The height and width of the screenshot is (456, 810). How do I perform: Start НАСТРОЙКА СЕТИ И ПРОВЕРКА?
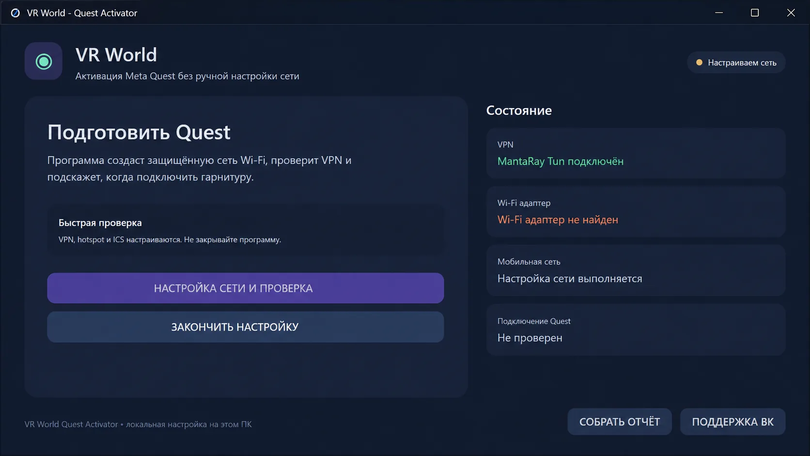point(246,288)
